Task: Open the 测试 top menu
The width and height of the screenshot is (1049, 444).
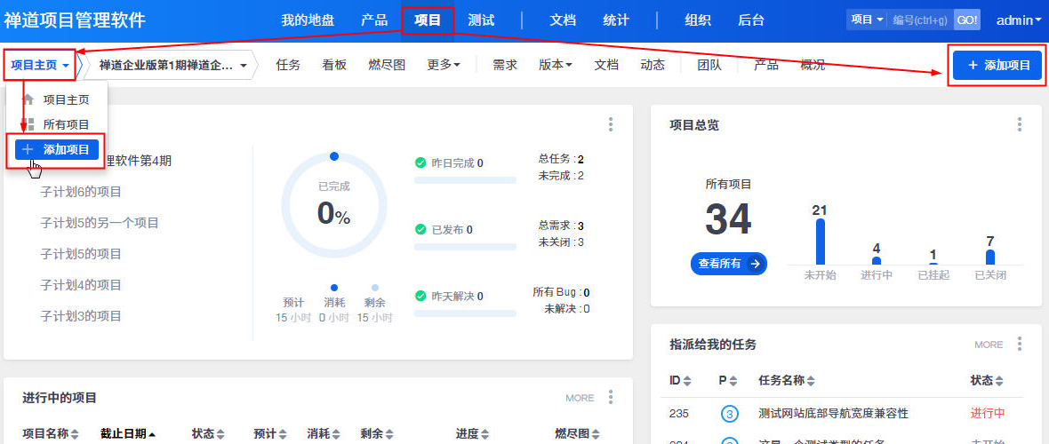Action: click(x=481, y=20)
